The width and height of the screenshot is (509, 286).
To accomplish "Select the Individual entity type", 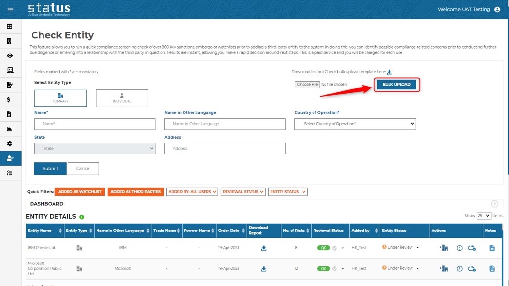I will [x=122, y=98].
